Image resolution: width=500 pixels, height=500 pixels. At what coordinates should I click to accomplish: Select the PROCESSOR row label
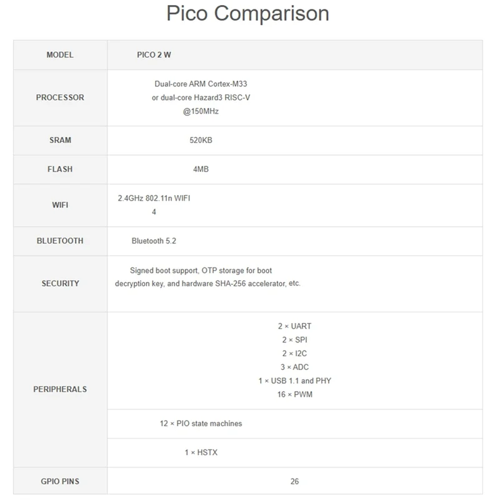pos(60,97)
